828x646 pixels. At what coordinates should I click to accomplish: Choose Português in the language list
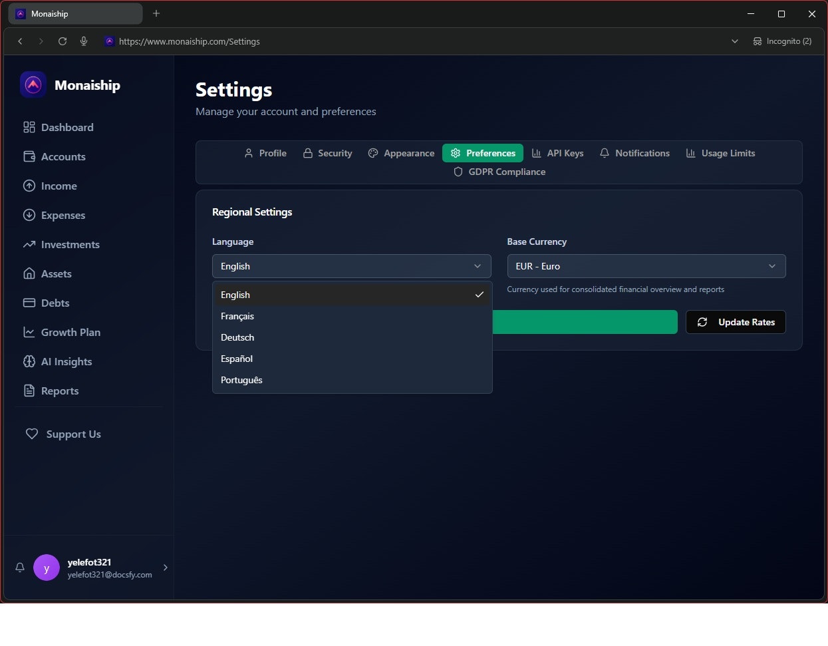pos(352,380)
